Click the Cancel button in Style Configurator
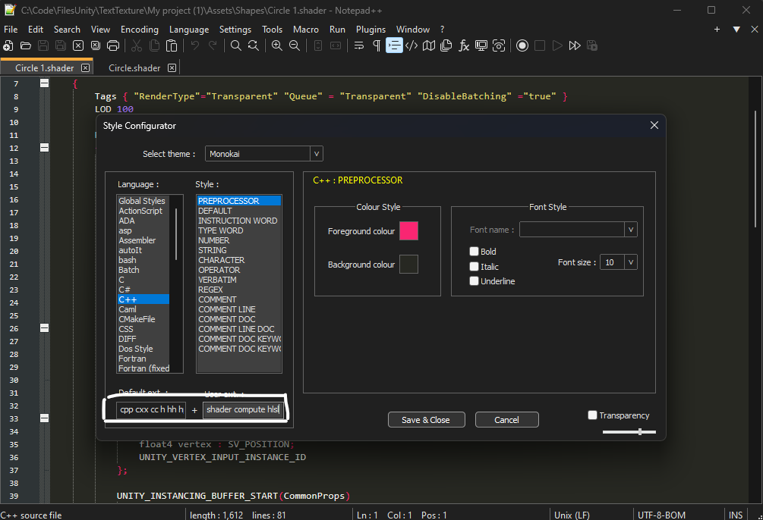 (x=506, y=420)
